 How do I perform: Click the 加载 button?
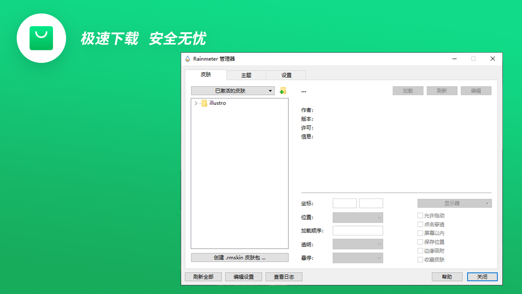[408, 91]
